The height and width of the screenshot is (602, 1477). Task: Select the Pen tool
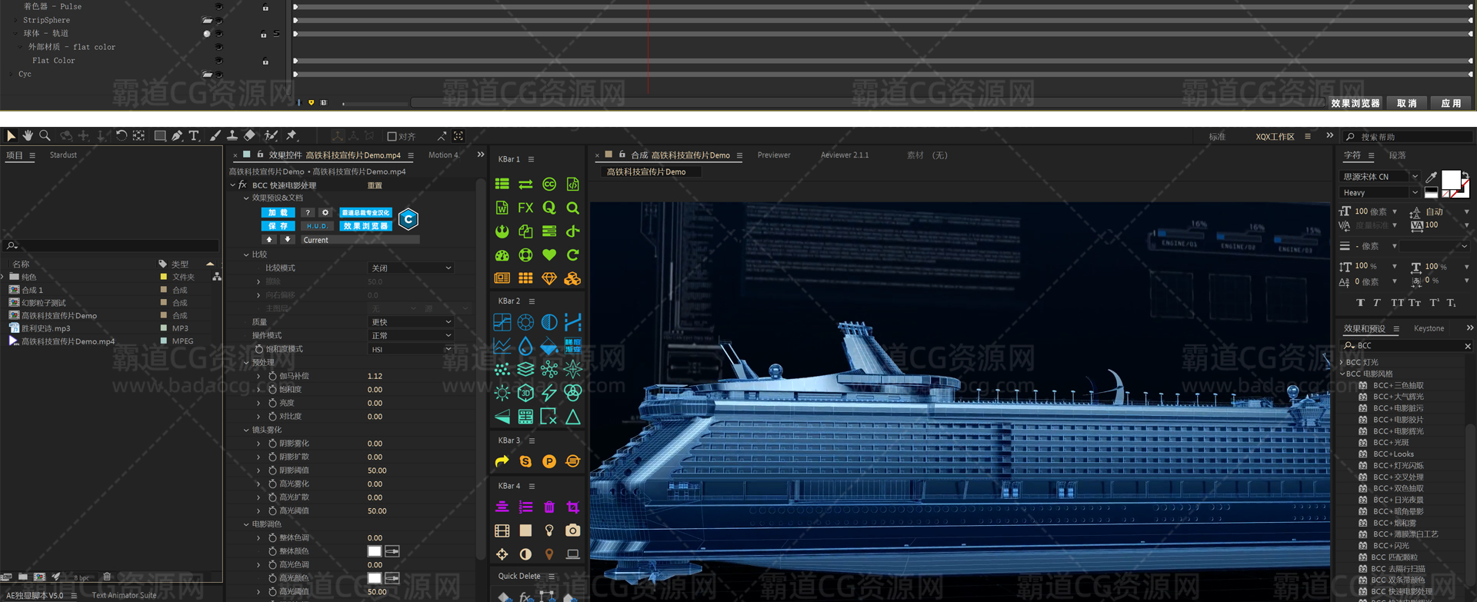point(177,136)
